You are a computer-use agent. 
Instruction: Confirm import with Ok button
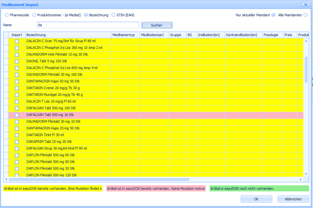[x=256, y=199]
